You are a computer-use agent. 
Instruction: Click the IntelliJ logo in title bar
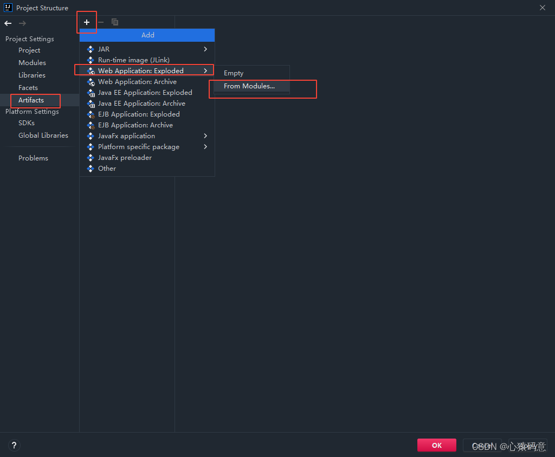8,8
